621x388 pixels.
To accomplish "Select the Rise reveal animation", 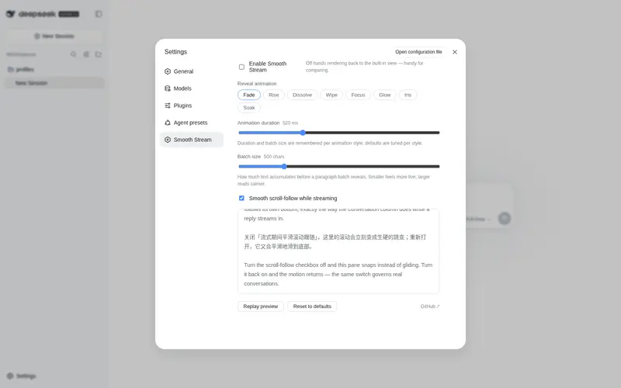I will point(274,95).
